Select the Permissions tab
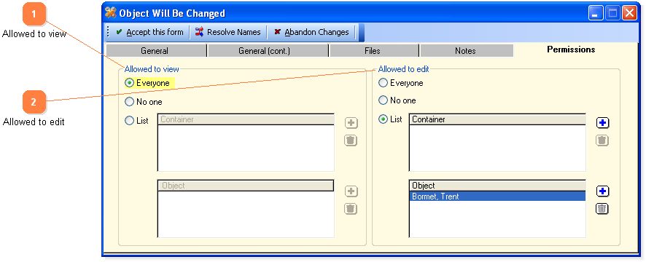 click(x=571, y=49)
